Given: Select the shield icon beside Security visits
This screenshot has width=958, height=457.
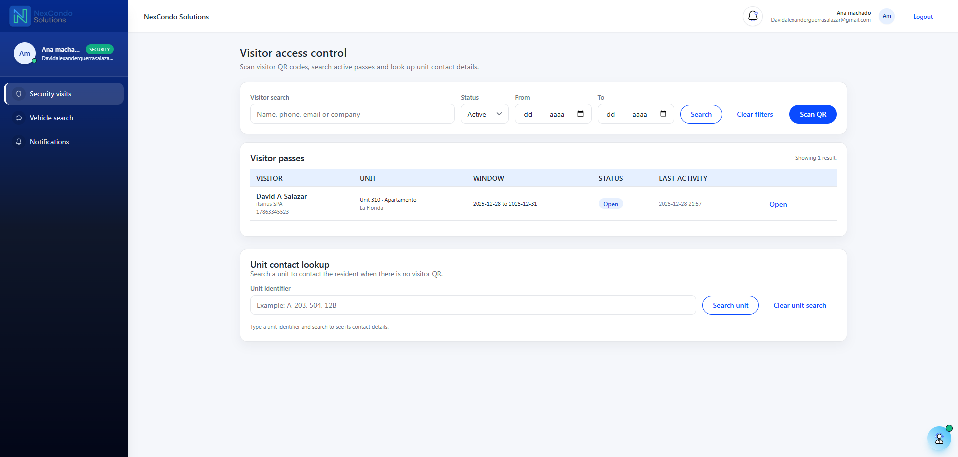Looking at the screenshot, I should pyautogui.click(x=19, y=94).
